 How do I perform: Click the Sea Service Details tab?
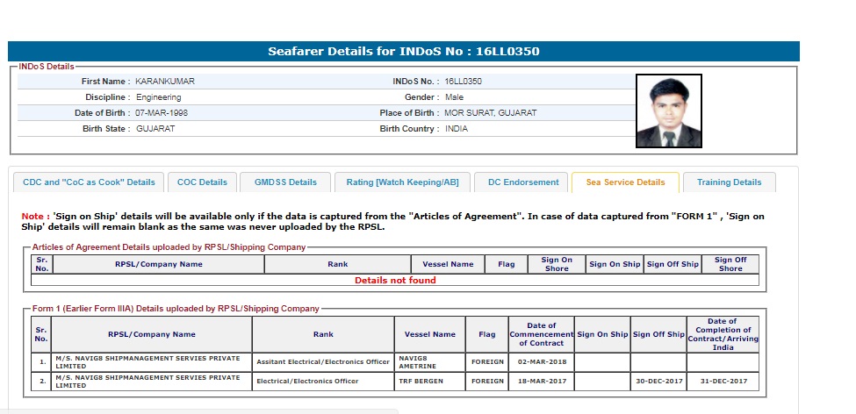point(624,182)
